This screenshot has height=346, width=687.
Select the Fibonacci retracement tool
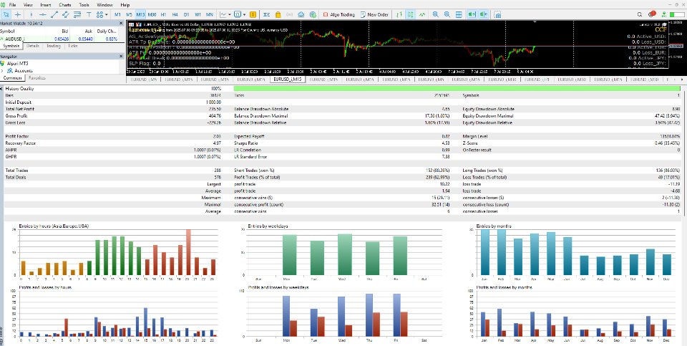[x=77, y=14]
